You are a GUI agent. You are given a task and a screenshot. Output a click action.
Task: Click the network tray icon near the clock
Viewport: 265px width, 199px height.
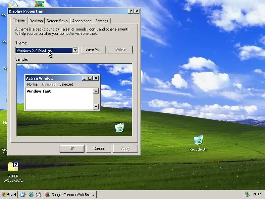[x=247, y=195]
